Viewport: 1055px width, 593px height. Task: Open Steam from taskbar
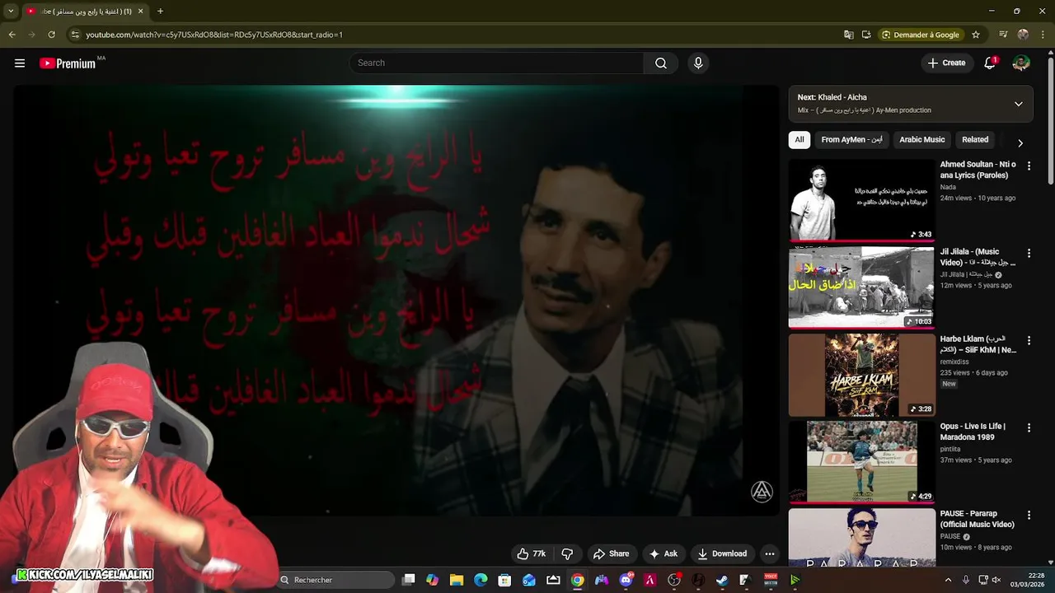tap(722, 580)
